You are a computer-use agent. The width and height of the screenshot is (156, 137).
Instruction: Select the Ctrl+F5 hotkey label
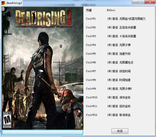click(x=91, y=54)
